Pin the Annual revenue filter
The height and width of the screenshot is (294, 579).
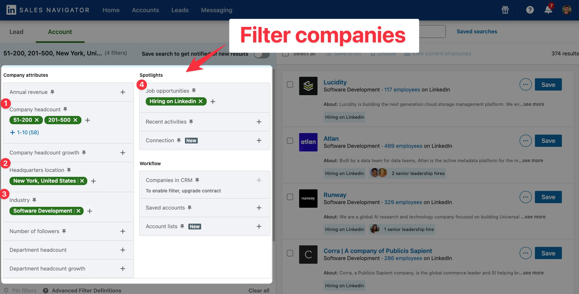point(52,92)
